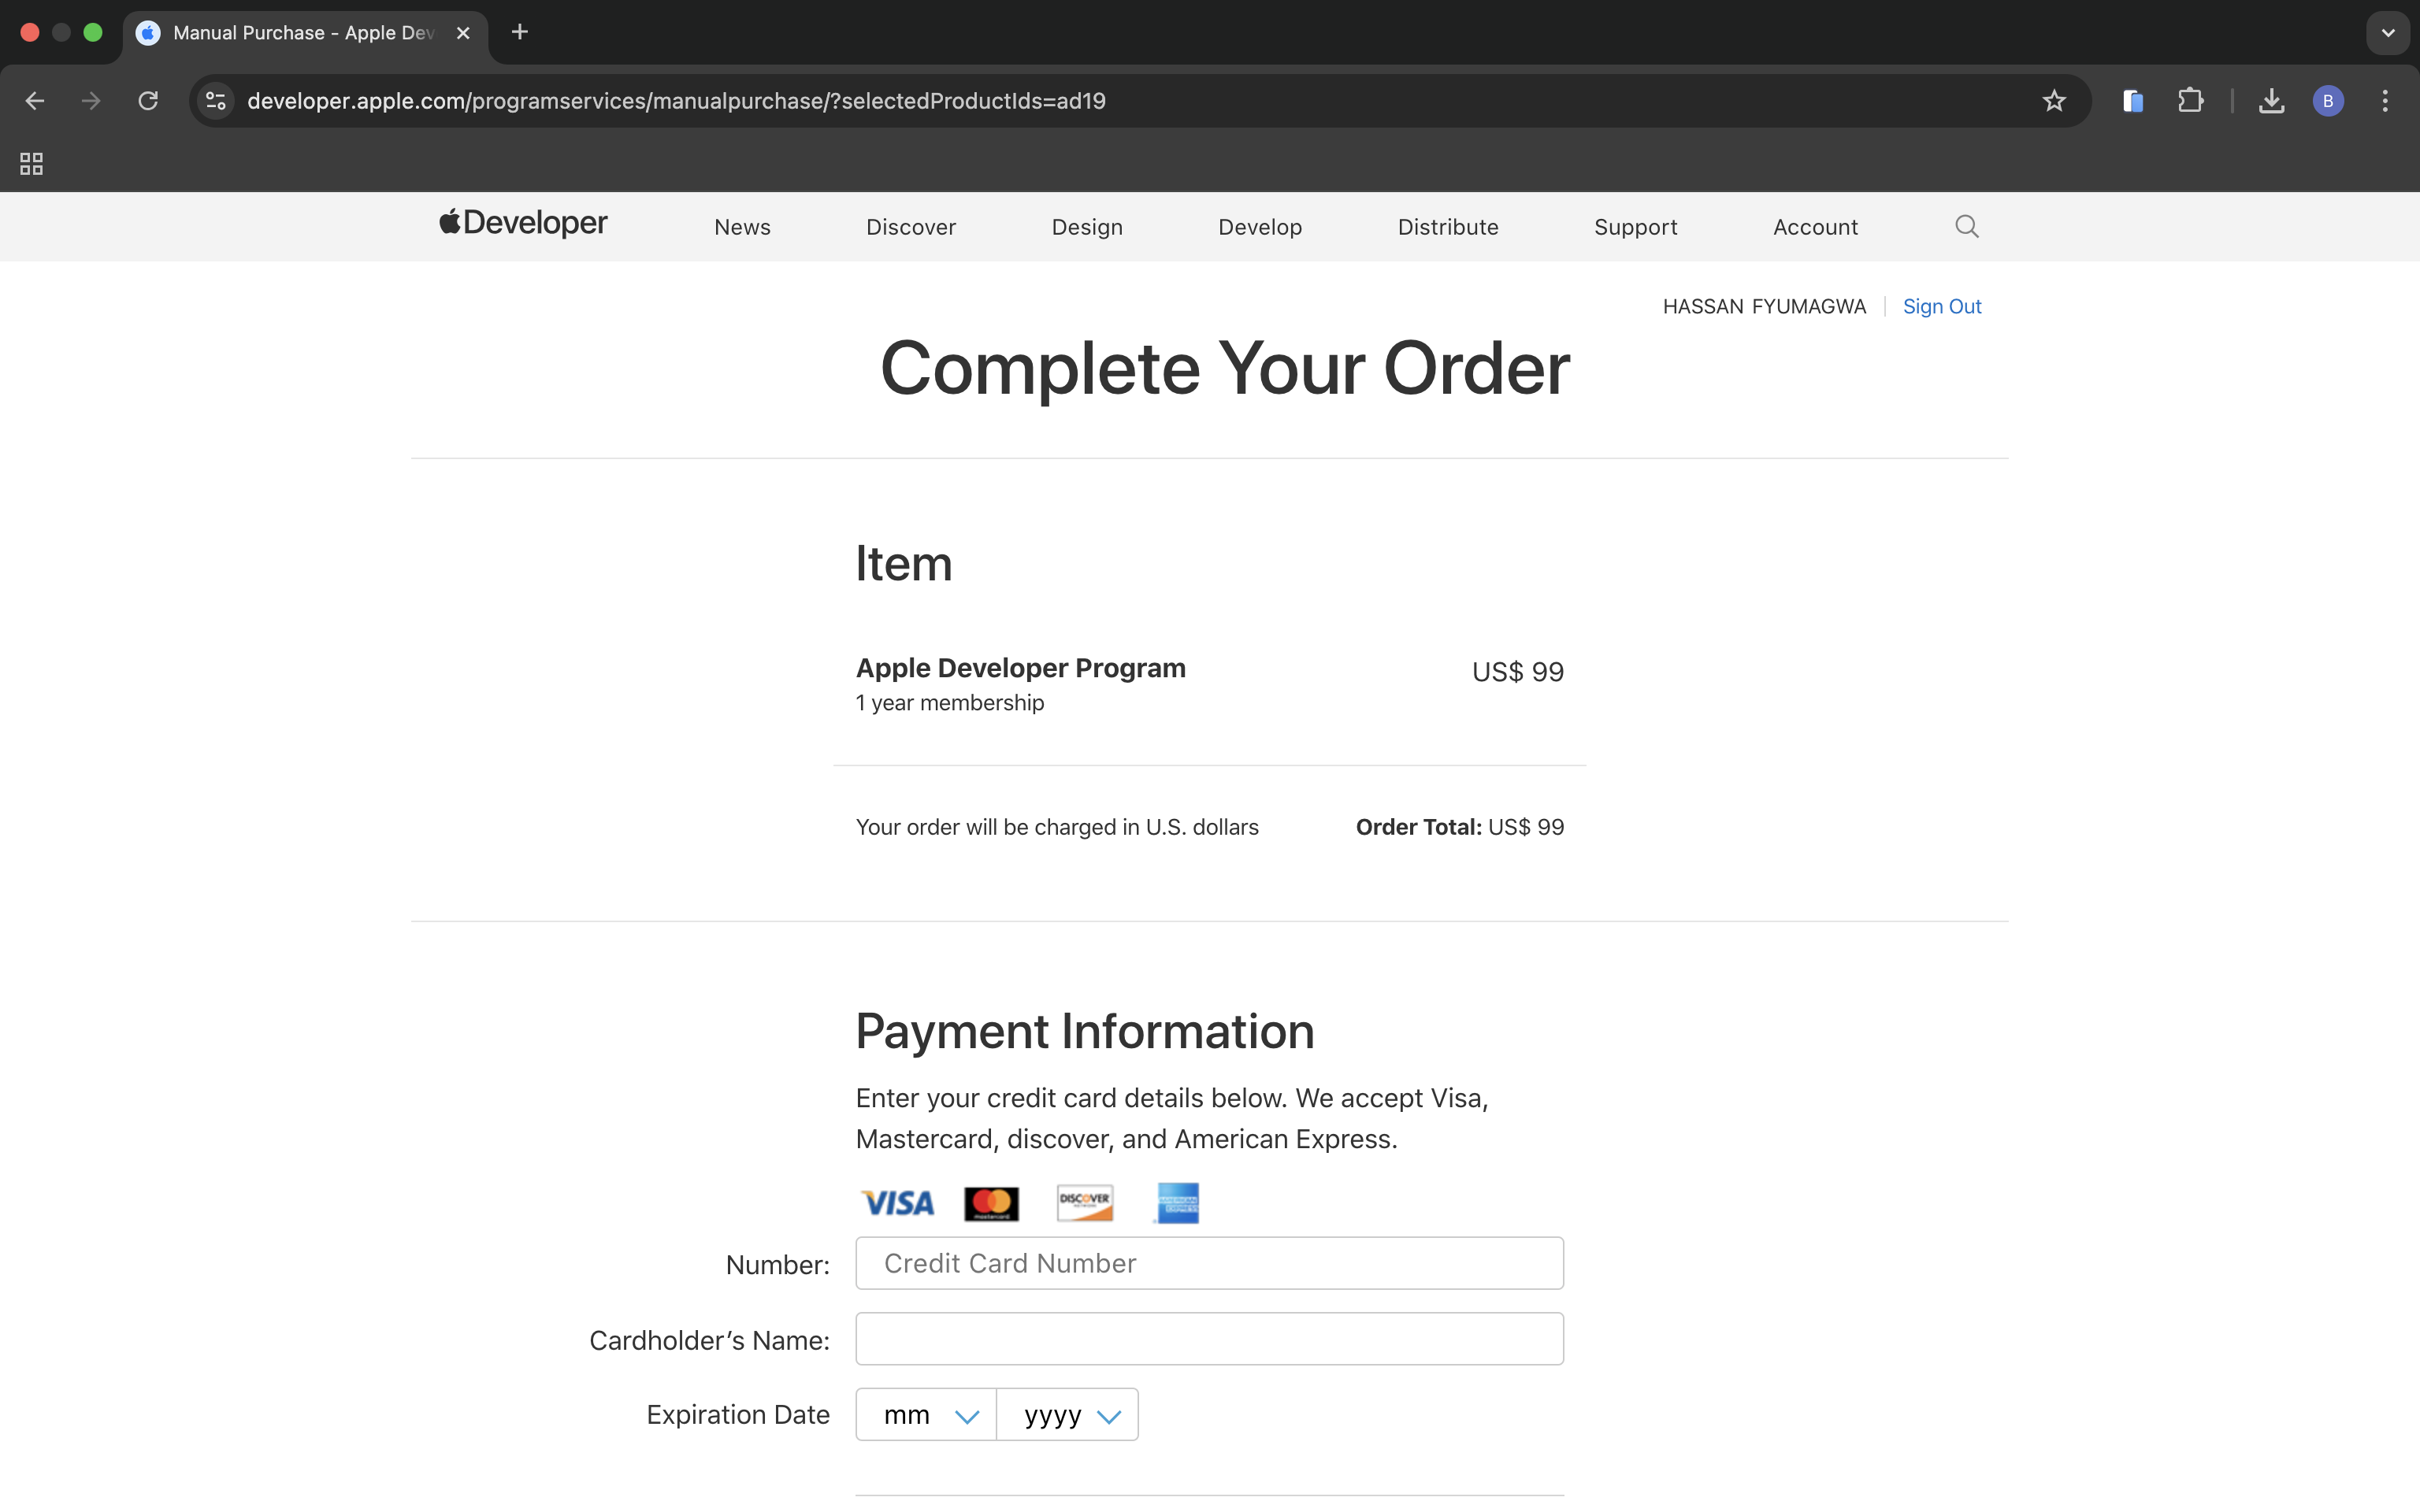Open the Develop navigation item
Viewport: 2420px width, 1512px height.
pyautogui.click(x=1260, y=227)
